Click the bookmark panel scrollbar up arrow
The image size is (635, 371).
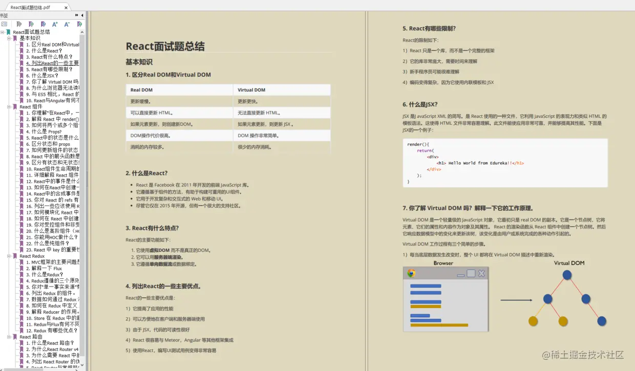click(82, 32)
